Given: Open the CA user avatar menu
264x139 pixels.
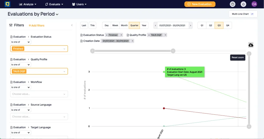Looking at the screenshot, I should [x=254, y=4].
